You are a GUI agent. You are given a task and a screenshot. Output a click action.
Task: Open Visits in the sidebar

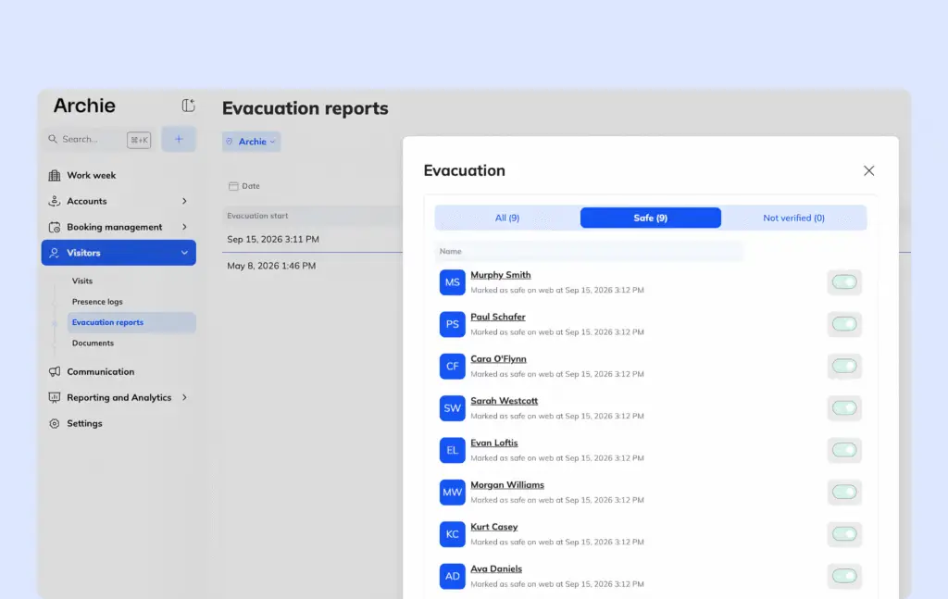click(82, 281)
